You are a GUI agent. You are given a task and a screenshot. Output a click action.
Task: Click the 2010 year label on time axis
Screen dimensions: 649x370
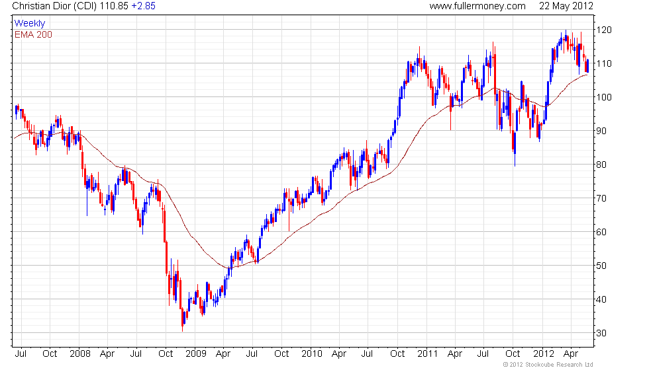[312, 354]
